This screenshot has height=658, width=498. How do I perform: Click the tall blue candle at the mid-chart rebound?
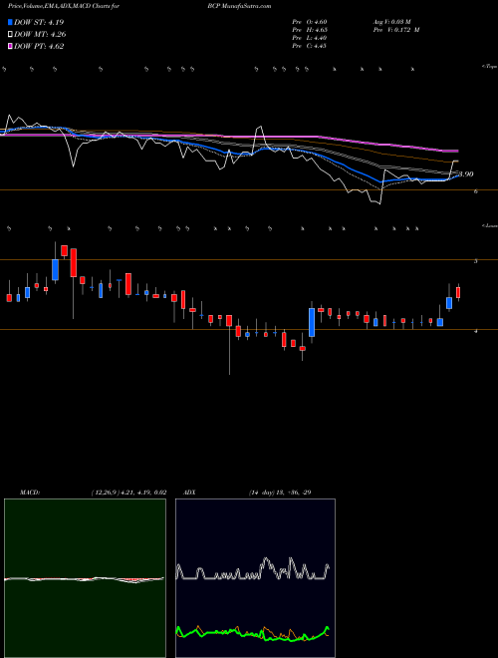click(312, 322)
